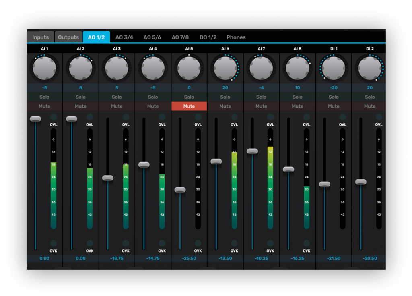Click the OVK indicator on channel AI 7
The height and width of the screenshot is (296, 412).
270,243
